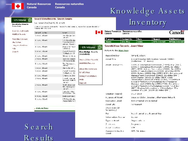188x141 pixels.
Task: Open About the Database in Search Results sidebar
Action: click(x=20, y=39)
